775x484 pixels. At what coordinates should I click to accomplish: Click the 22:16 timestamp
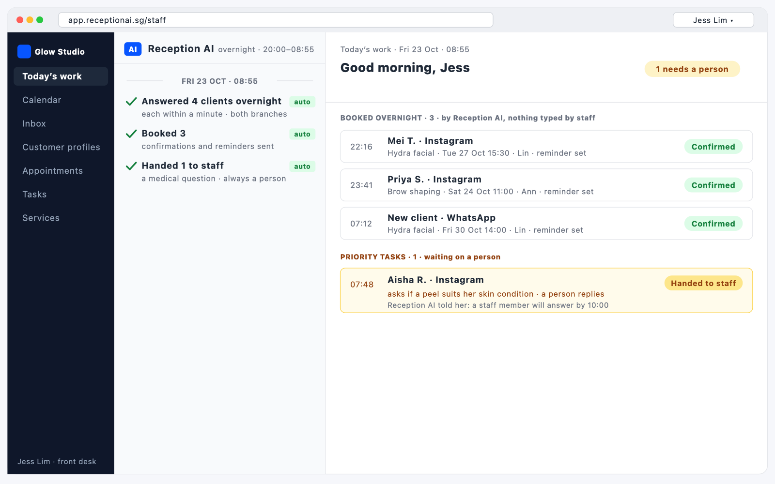[x=361, y=147]
